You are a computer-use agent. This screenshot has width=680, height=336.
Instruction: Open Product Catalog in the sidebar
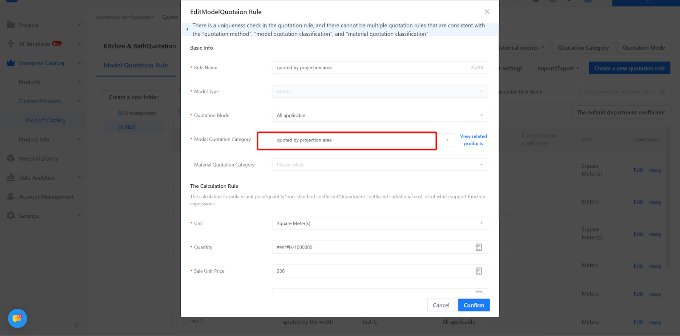[45, 121]
